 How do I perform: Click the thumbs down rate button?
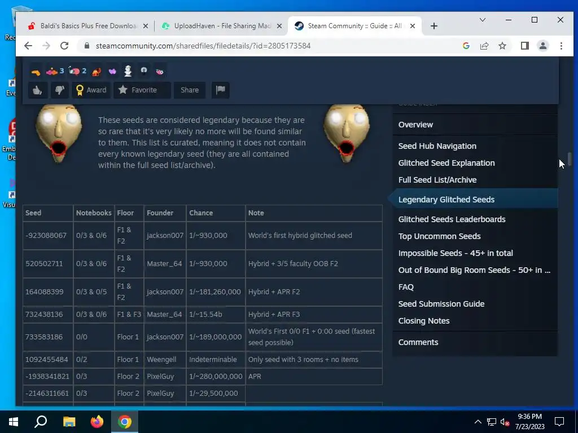point(60,90)
